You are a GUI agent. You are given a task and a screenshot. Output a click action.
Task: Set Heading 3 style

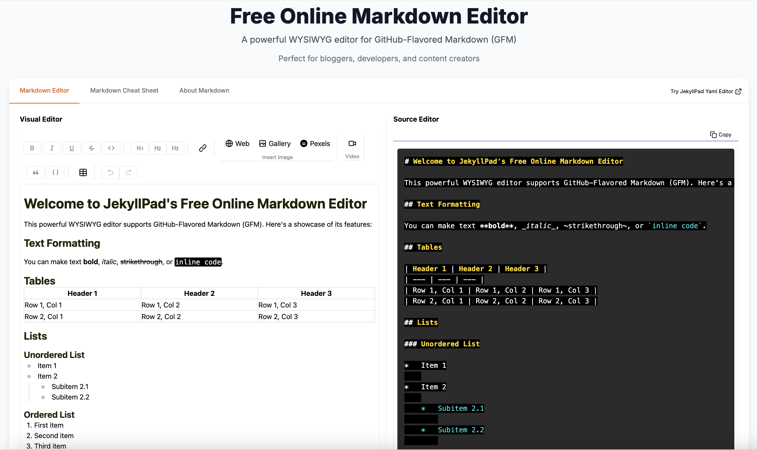pyautogui.click(x=175, y=148)
